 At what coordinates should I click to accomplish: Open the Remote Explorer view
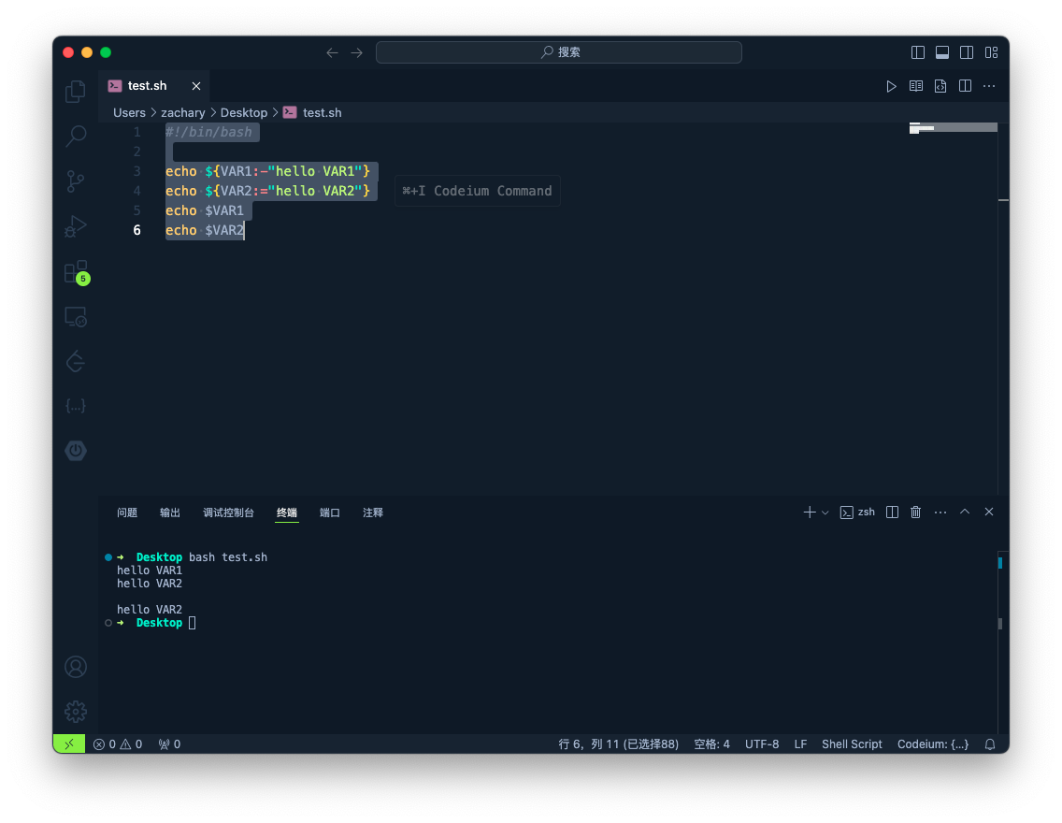[75, 316]
